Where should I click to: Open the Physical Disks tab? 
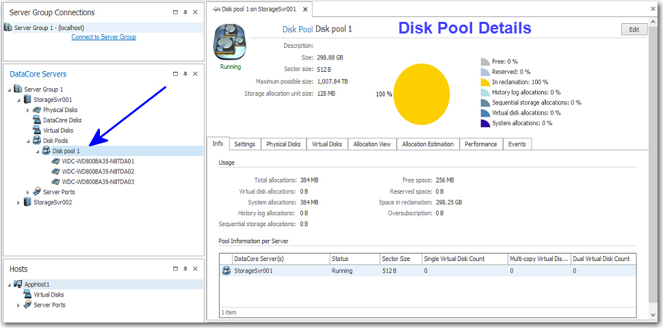283,144
